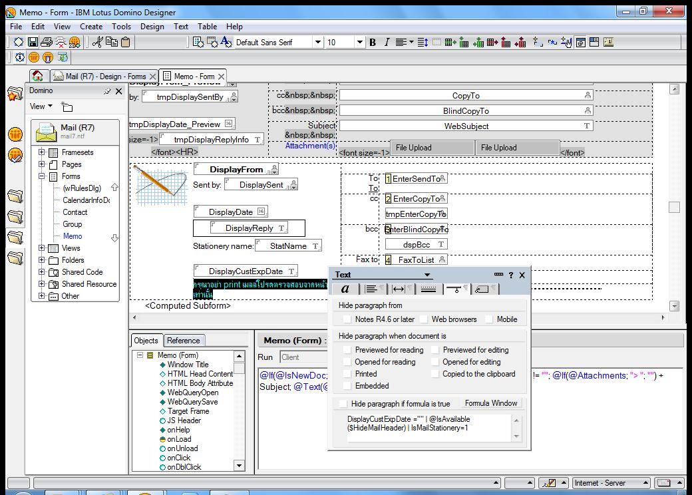
Task: Click the text properties icon with blue A
Action: tap(226, 42)
